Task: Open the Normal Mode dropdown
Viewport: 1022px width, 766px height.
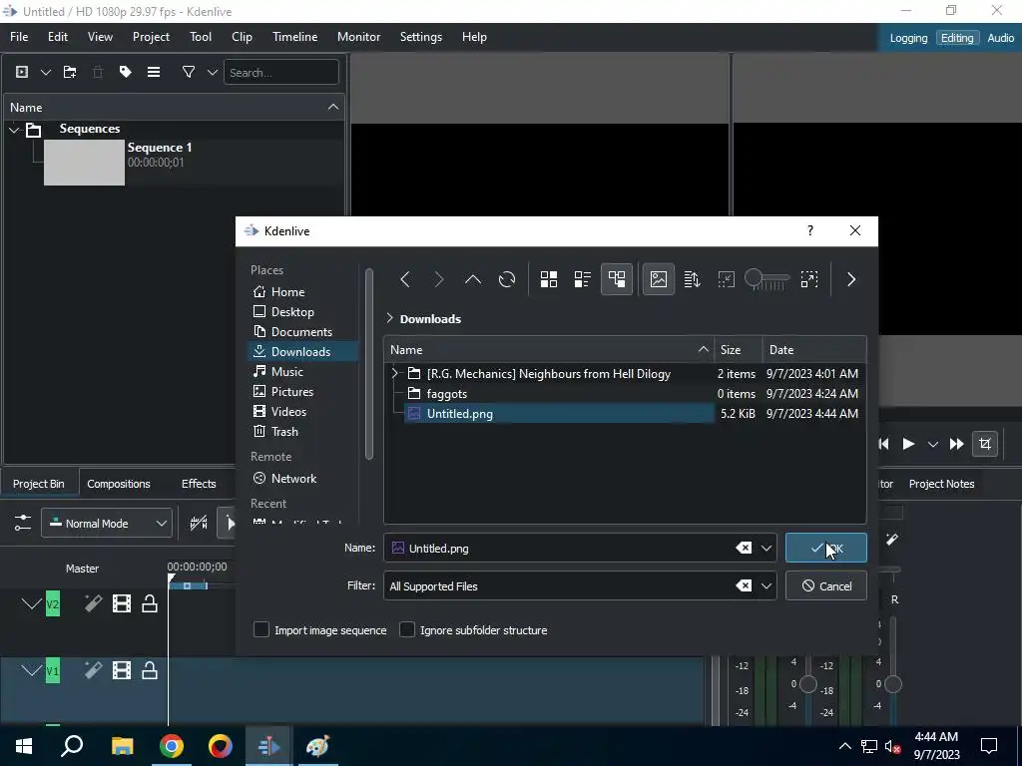Action: [x=107, y=524]
